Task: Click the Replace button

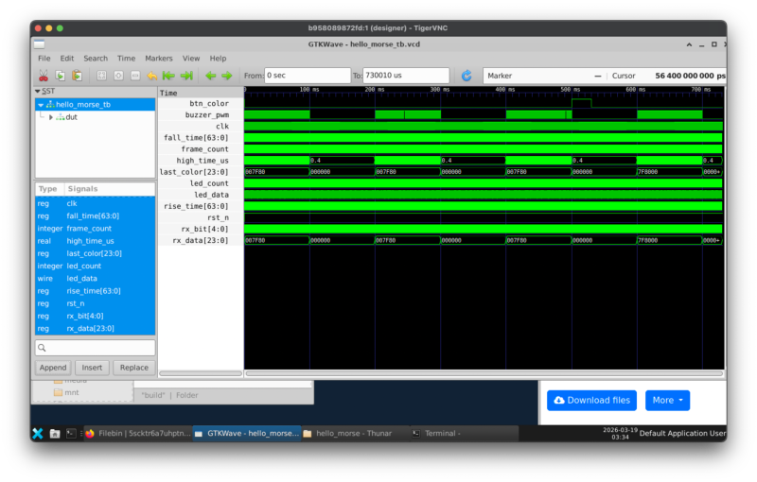Action: pos(133,368)
